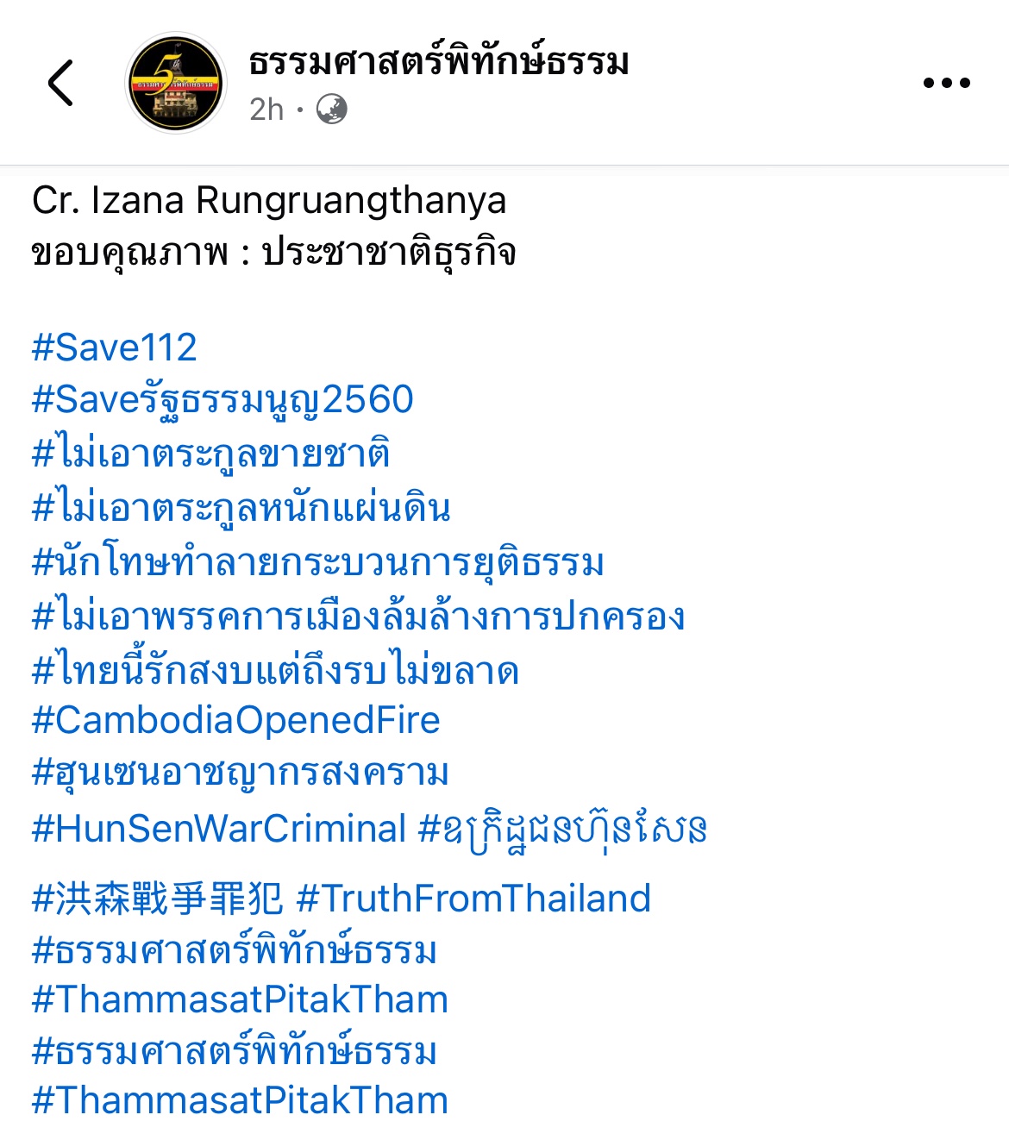Open the #ไม่เอาพรรคการเมืองล้มล้างการปกครอง hashtag

click(x=359, y=616)
